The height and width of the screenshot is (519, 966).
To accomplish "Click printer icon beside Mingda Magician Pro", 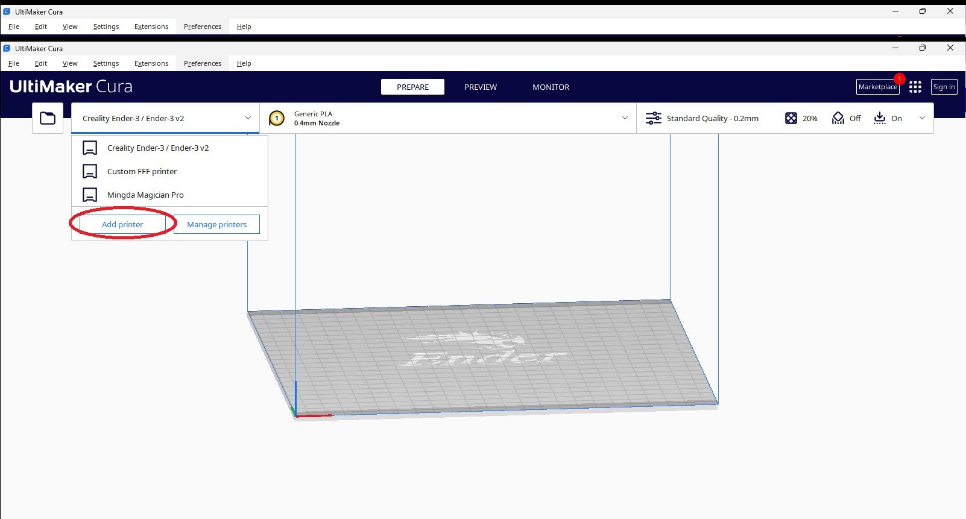I will click(90, 195).
